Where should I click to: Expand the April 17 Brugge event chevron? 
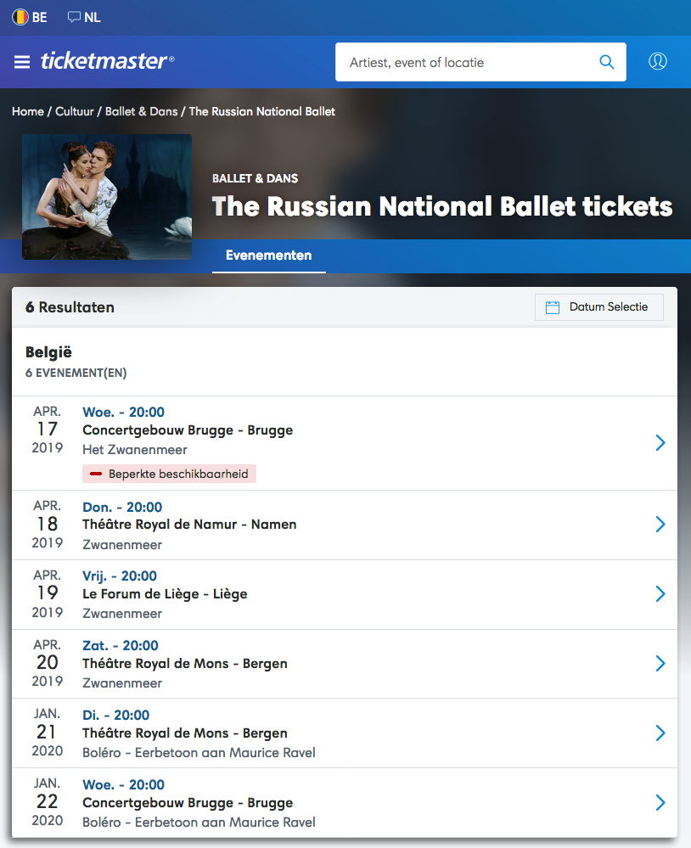[x=660, y=442]
